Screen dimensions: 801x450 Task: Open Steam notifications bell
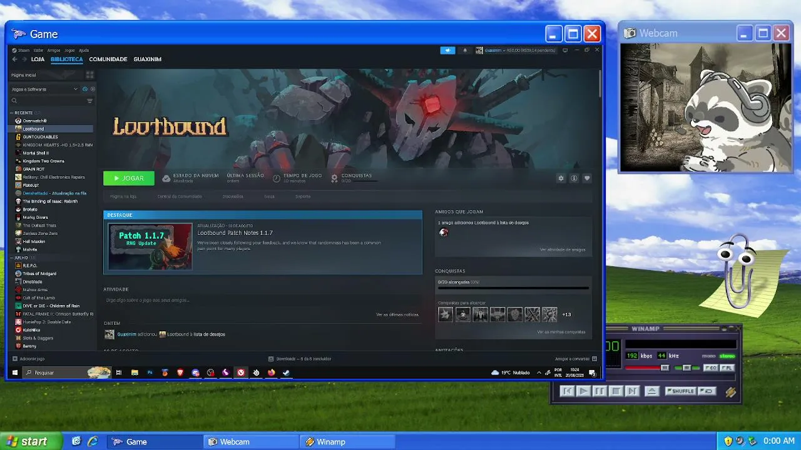(464, 50)
